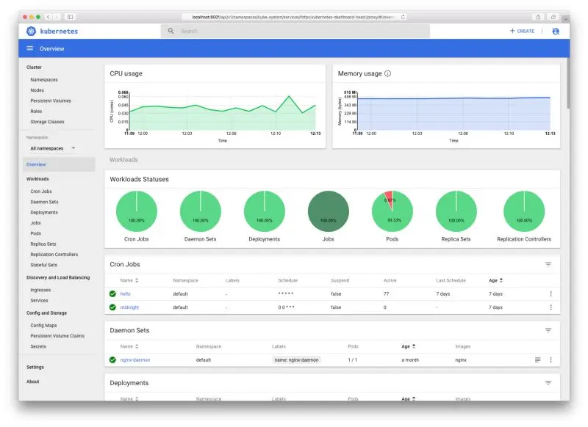Viewport: 588px width, 427px height.
Task: Open Services in the sidebar
Action: click(39, 301)
